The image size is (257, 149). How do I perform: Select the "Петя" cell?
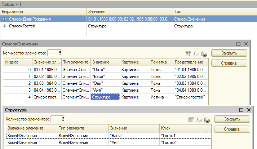click(105, 70)
